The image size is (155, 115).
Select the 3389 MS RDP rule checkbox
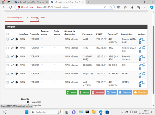(x=8, y=57)
